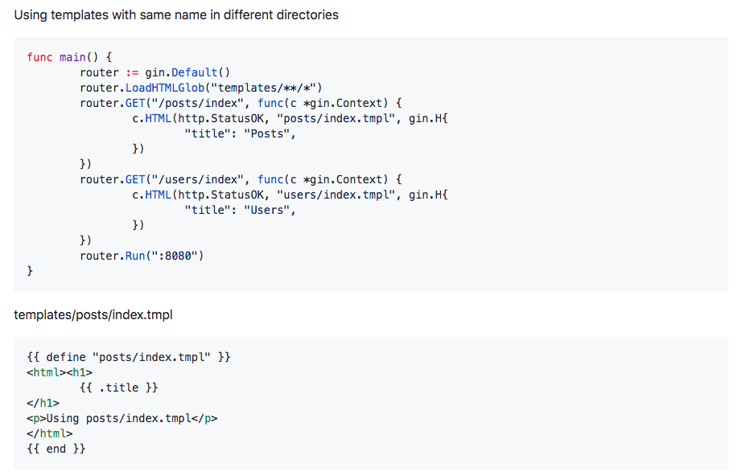Click the closing h1 tag

point(43,403)
